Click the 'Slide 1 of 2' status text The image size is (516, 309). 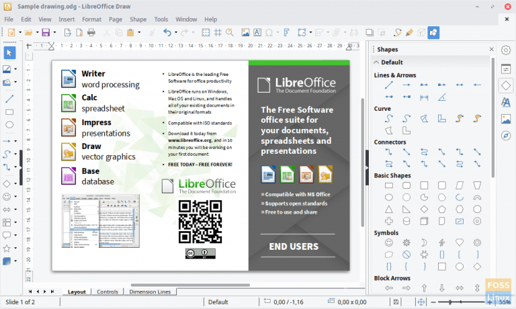click(20, 302)
